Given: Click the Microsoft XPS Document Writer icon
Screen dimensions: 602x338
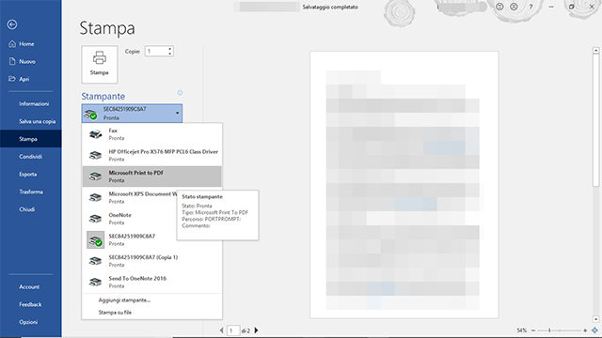Looking at the screenshot, I should [95, 197].
